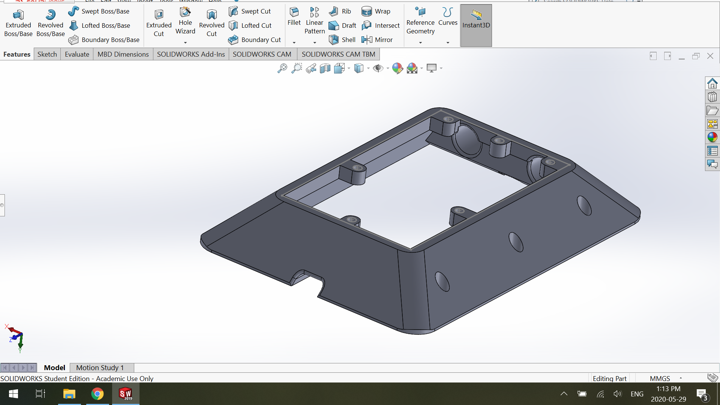Click the Zoom to Fit icon

282,68
